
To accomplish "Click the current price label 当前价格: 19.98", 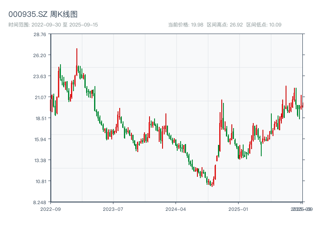I will (186, 25).
